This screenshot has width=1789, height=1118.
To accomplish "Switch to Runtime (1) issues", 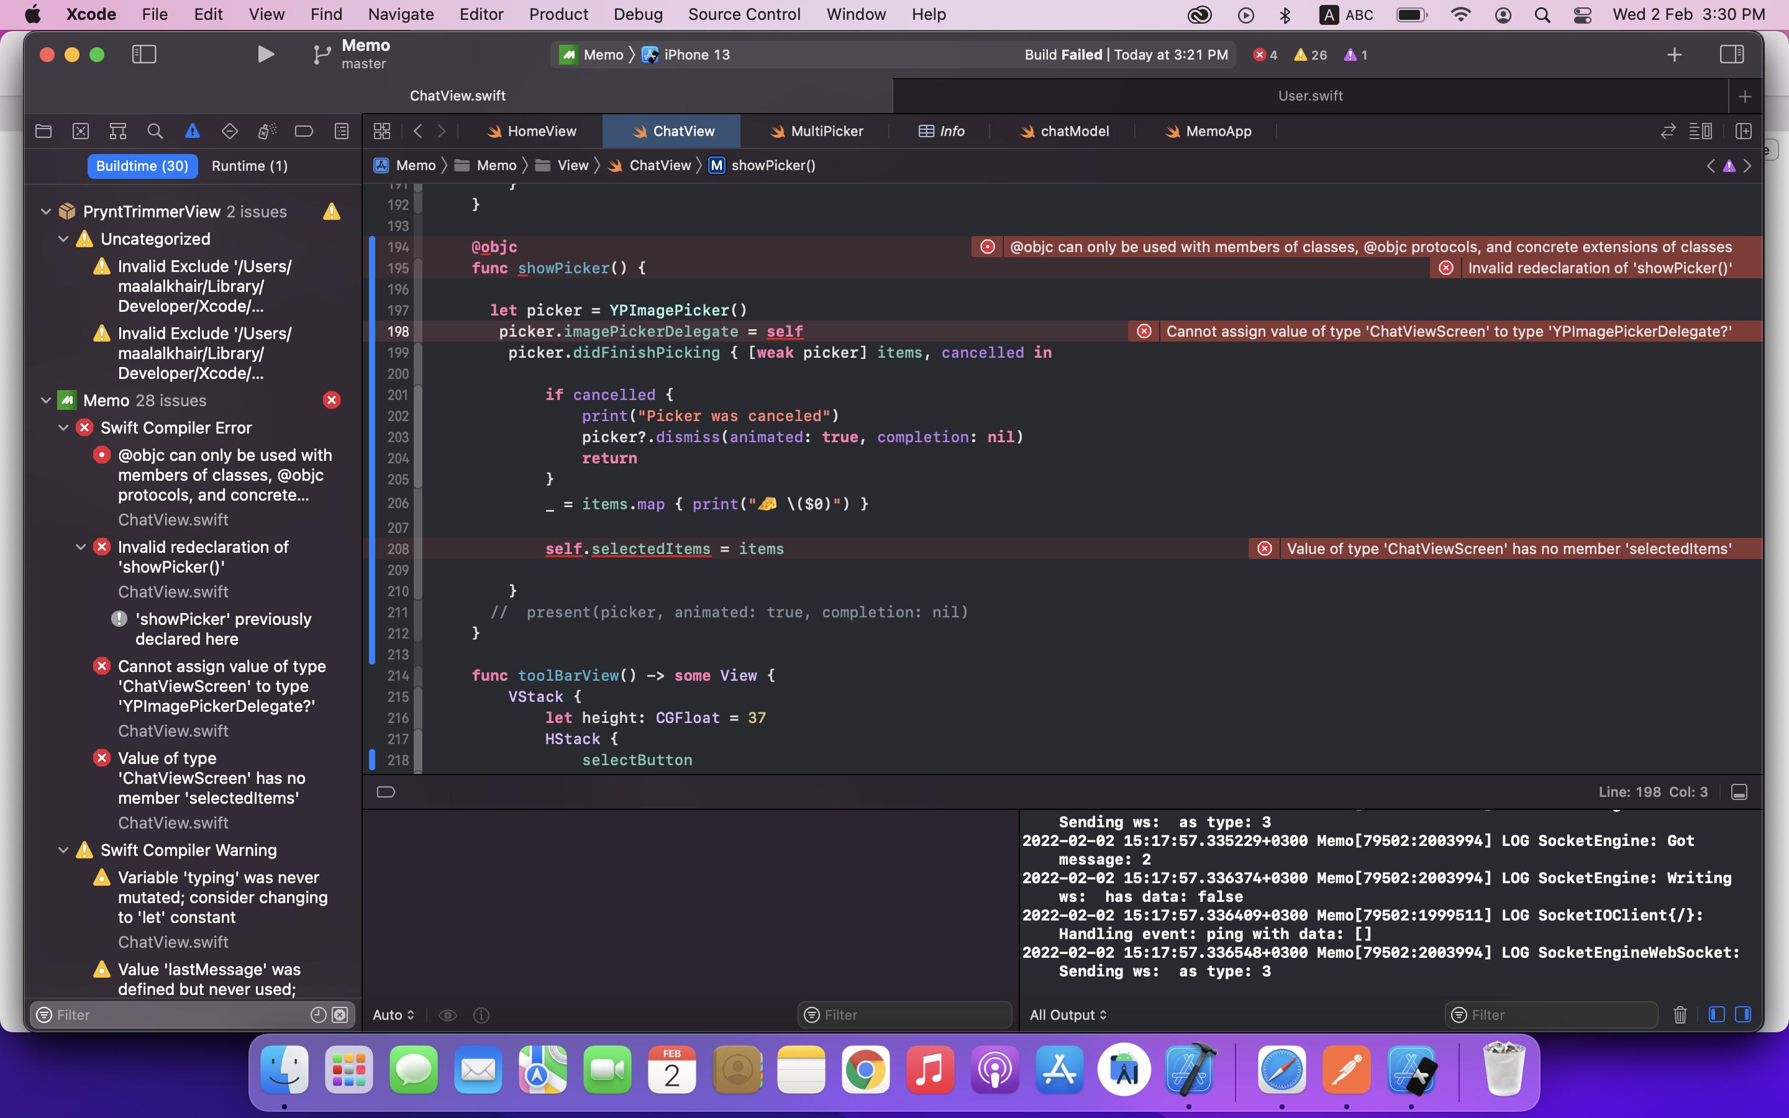I will [249, 166].
